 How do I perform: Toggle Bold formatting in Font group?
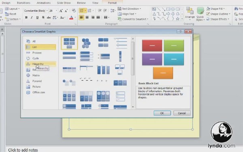(26, 17)
